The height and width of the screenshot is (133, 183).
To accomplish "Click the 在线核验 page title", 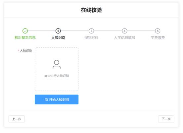I will (x=91, y=10).
